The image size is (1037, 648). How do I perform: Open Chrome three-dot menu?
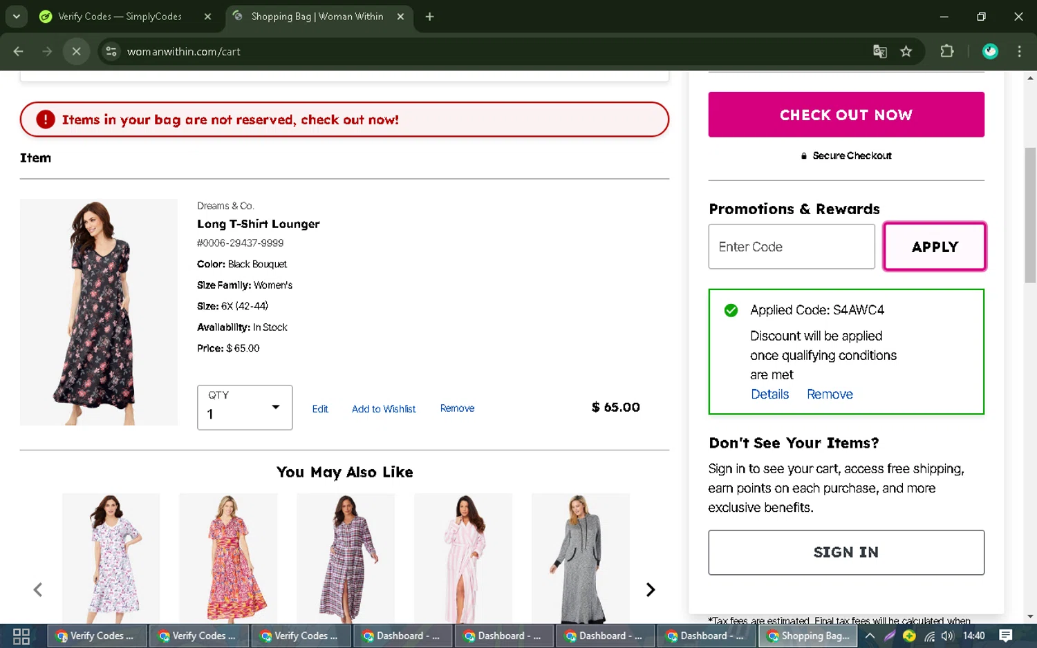click(1019, 51)
